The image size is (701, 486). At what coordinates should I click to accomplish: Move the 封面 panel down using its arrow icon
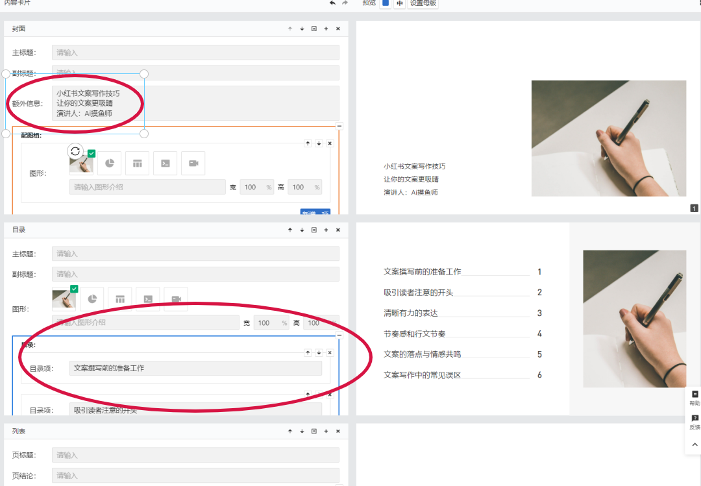[x=302, y=29]
